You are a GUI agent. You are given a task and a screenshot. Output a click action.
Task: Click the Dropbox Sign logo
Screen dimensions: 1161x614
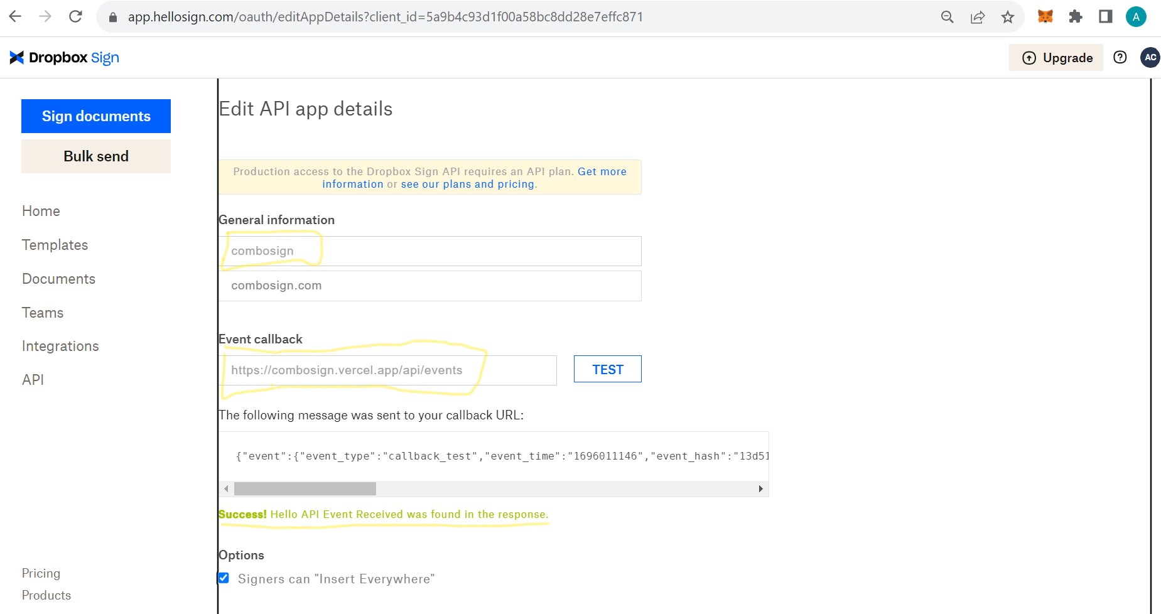click(x=64, y=58)
